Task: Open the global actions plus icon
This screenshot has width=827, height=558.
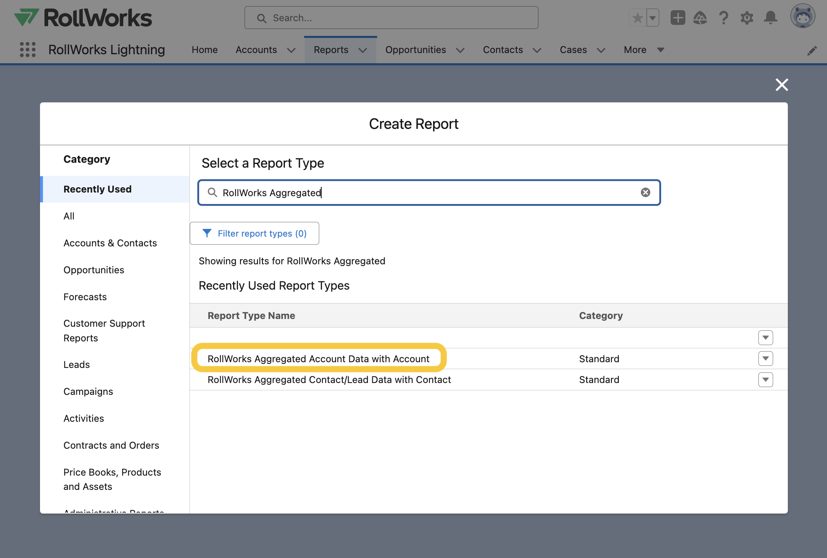Action: point(678,18)
